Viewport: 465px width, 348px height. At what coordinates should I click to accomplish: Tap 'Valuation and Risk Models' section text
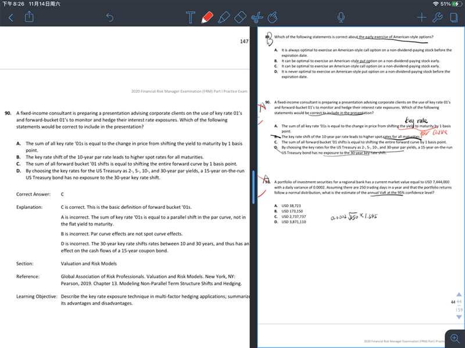pyautogui.click(x=89, y=263)
